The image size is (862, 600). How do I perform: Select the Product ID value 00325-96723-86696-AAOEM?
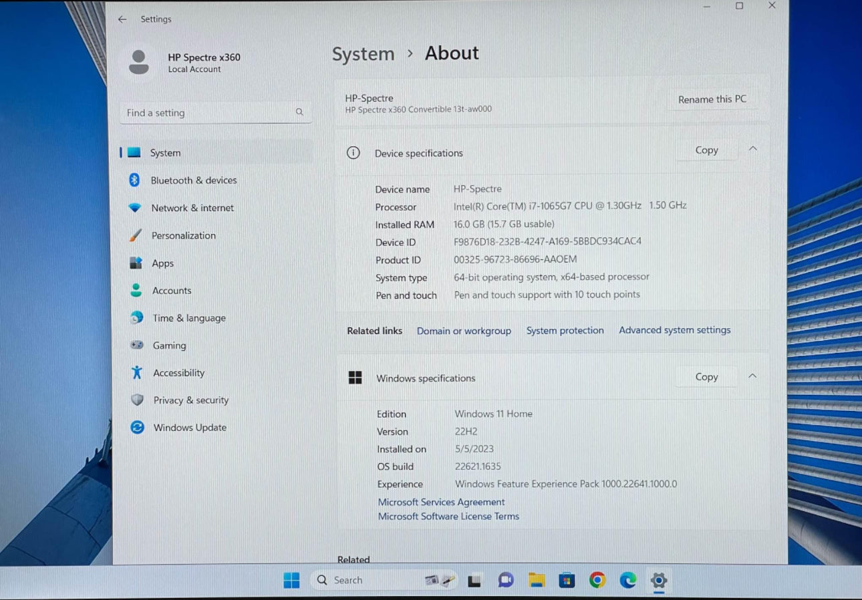(x=515, y=259)
